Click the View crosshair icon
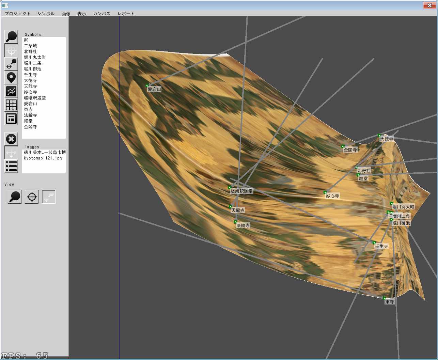Image resolution: width=438 pixels, height=360 pixels. (x=32, y=197)
